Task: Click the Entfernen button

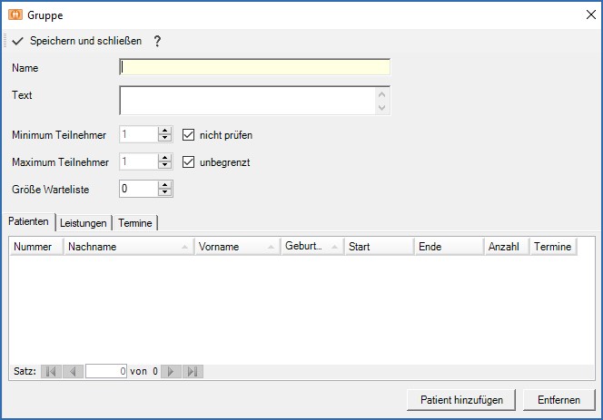Action: point(559,399)
